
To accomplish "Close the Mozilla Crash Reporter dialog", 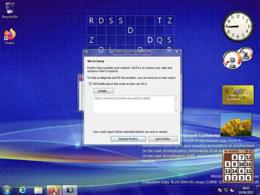I will tap(176, 52).
